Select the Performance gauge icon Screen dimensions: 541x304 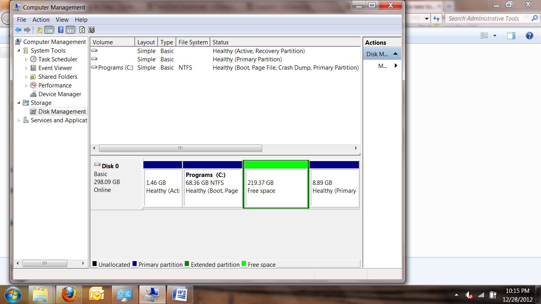[x=33, y=85]
